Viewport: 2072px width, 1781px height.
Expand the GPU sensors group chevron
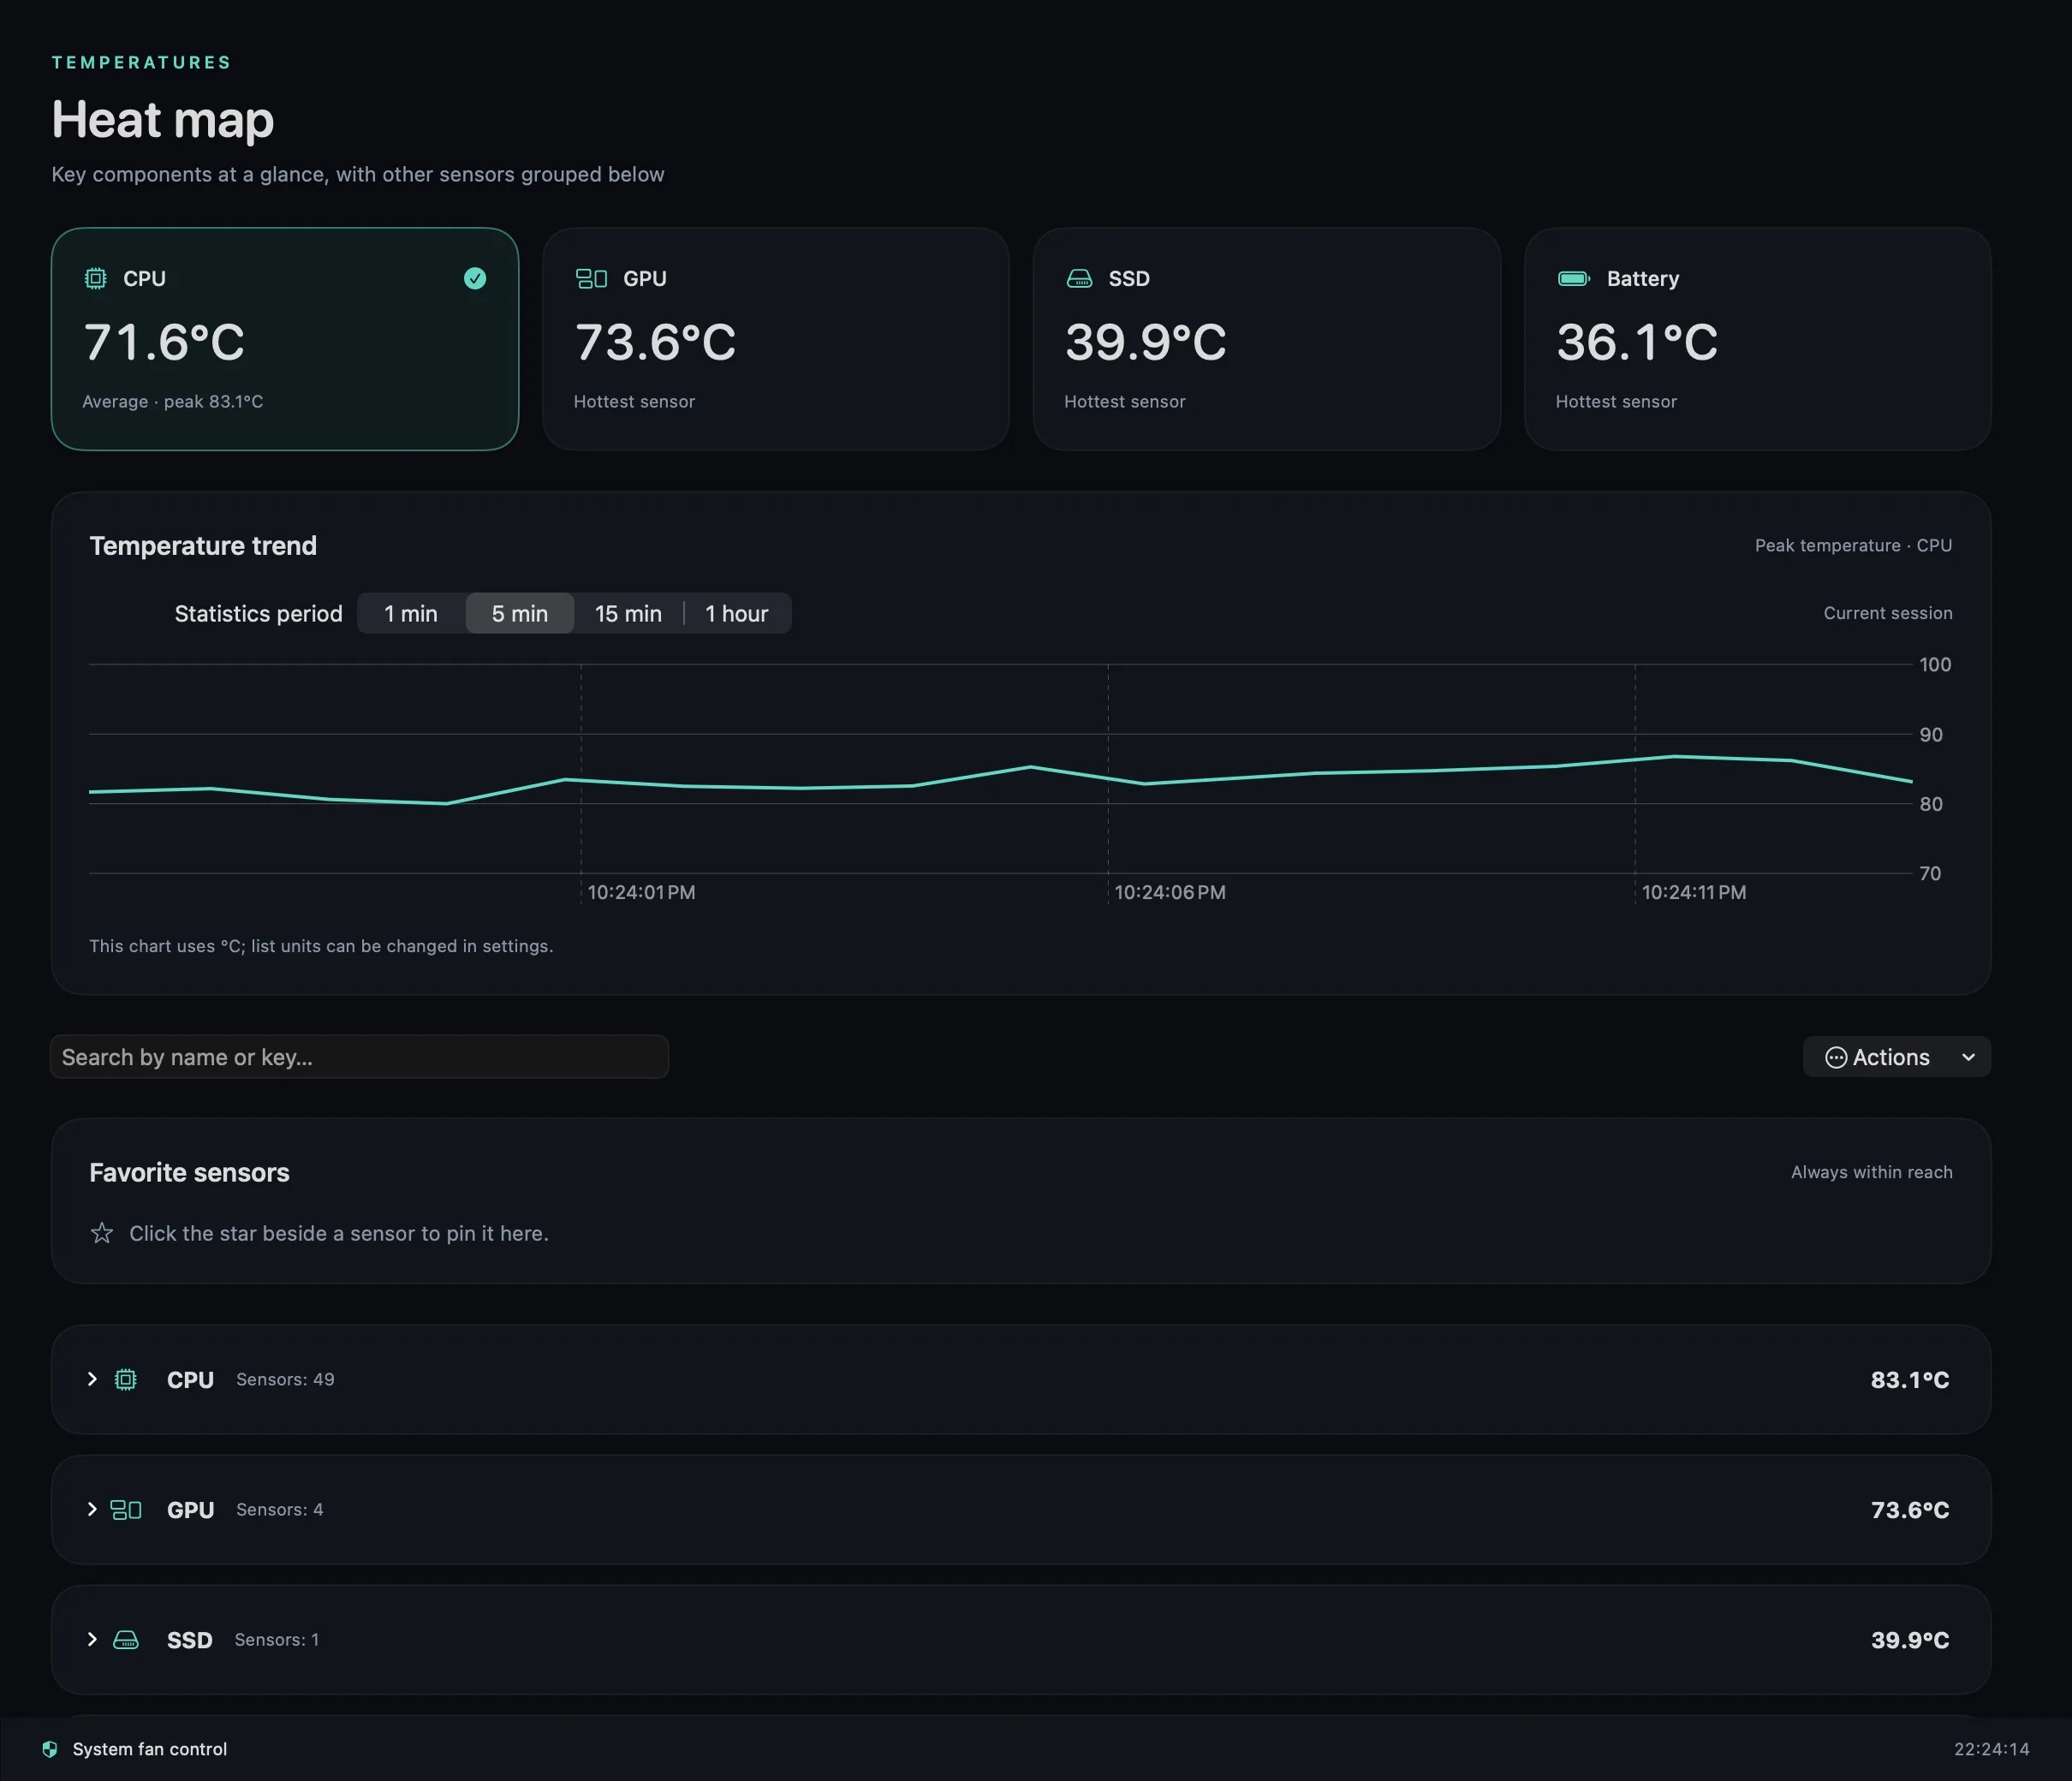[92, 1509]
